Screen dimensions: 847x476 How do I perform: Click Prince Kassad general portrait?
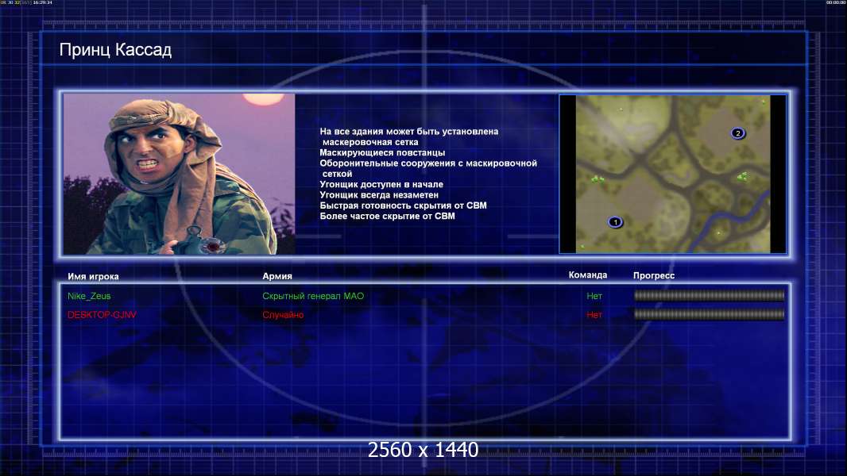coord(180,174)
